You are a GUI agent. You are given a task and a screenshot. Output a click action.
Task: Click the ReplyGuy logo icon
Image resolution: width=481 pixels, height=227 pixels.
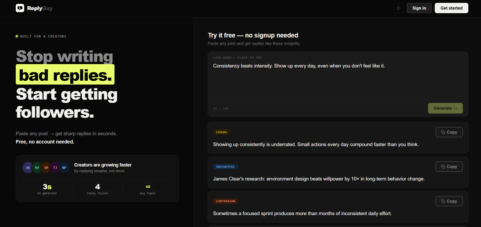point(20,8)
